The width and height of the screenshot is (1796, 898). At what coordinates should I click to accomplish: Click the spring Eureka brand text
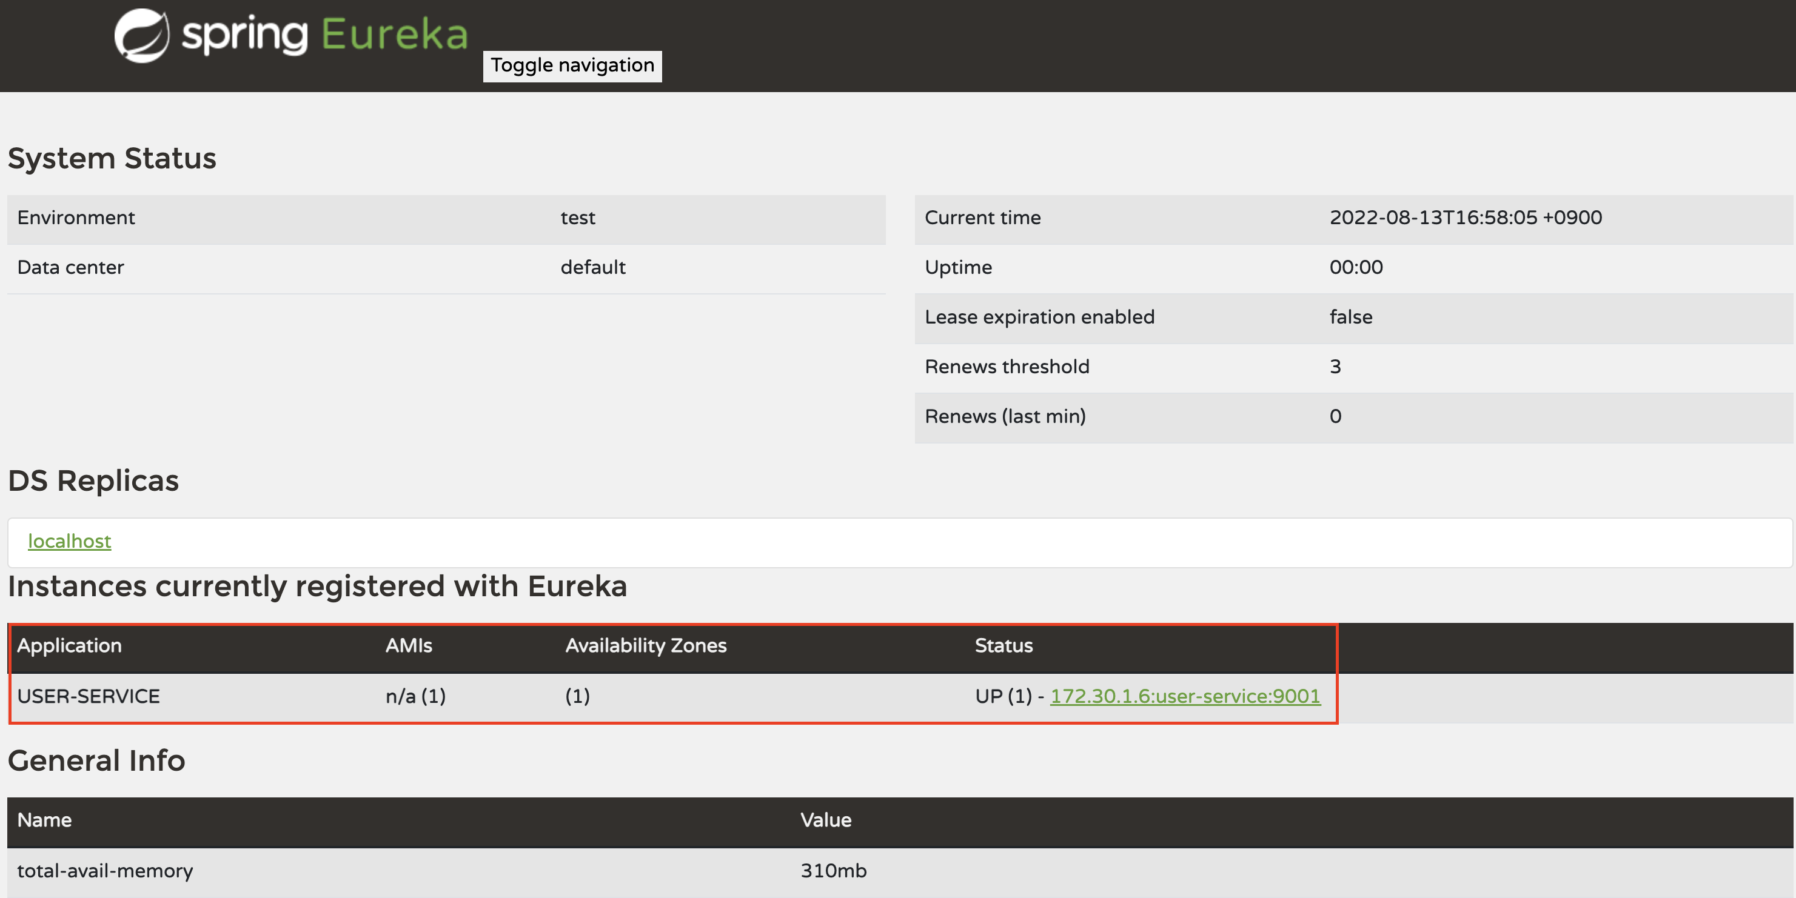coord(324,35)
